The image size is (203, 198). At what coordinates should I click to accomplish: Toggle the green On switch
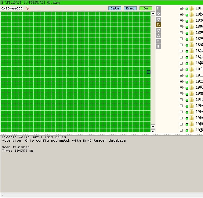146,8
